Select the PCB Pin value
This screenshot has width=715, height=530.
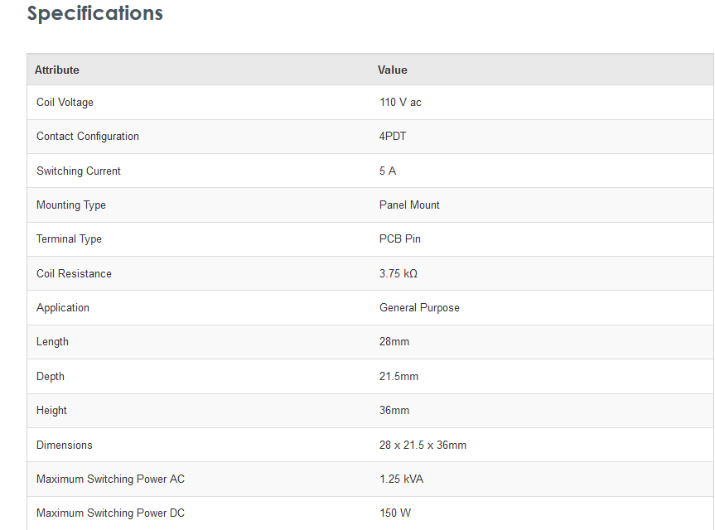(400, 239)
